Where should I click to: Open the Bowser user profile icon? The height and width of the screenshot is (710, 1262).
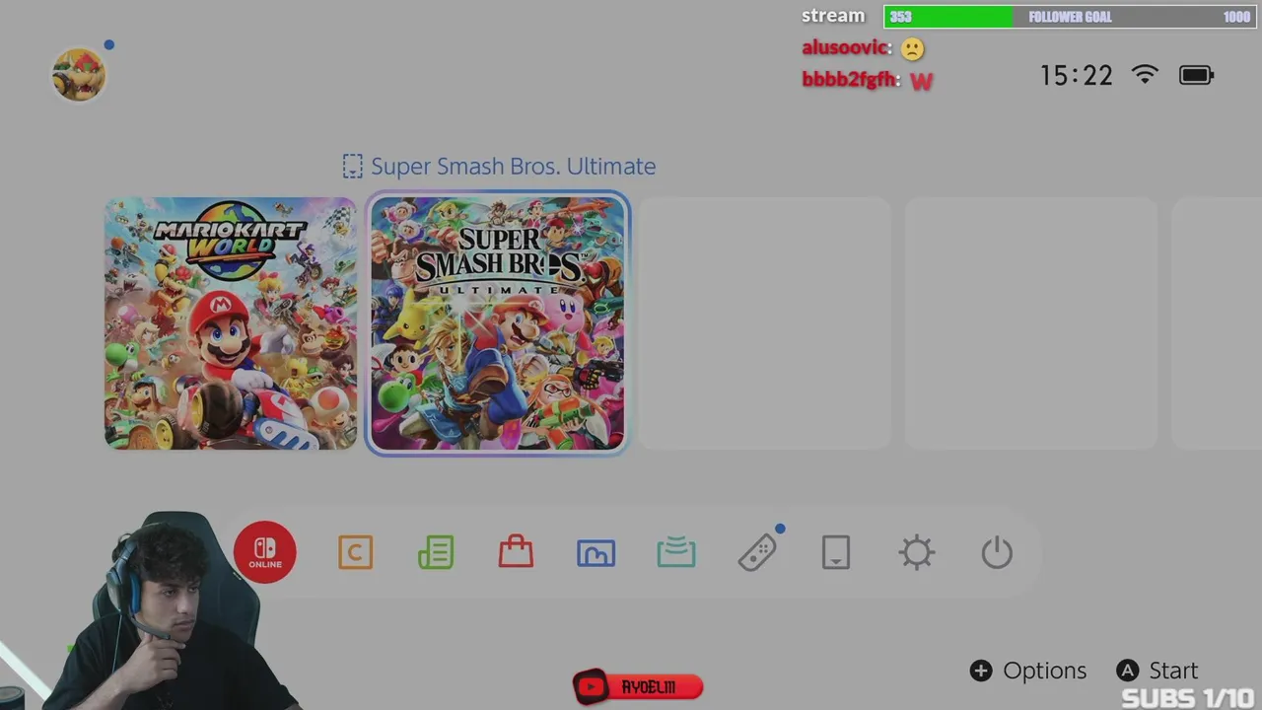tap(79, 74)
